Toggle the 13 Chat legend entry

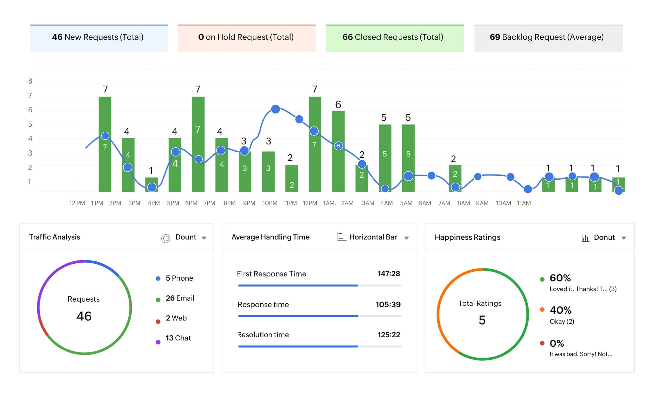point(178,338)
